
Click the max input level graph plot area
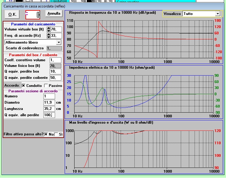tap(144, 149)
